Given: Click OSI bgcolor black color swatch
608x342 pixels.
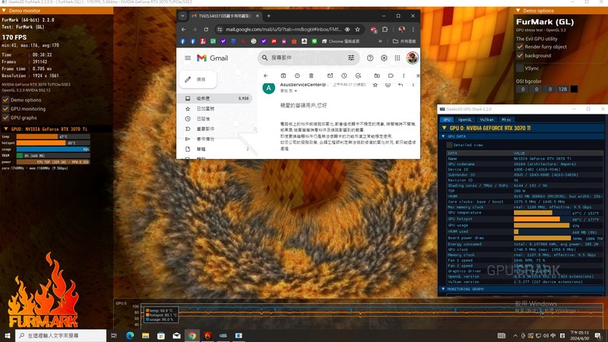Looking at the screenshot, I should 574,89.
